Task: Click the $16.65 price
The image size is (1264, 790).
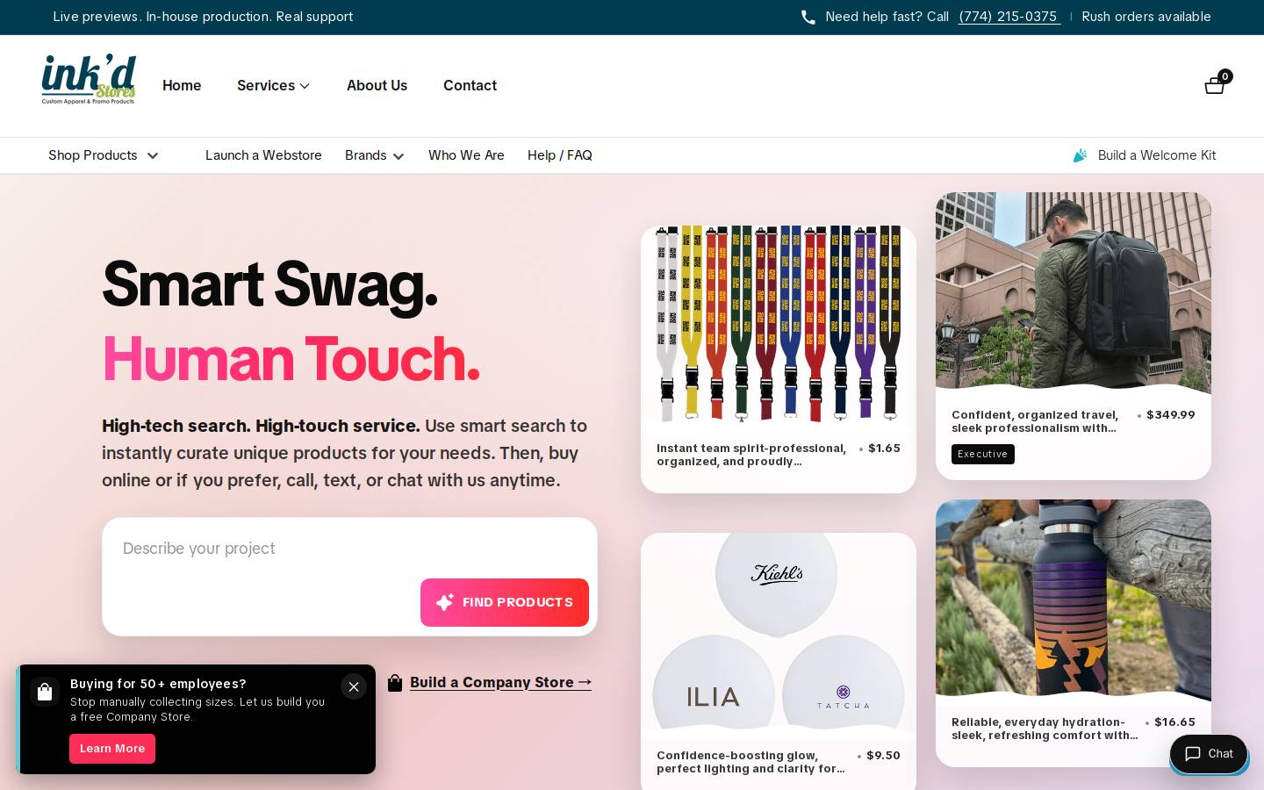Action: [x=1174, y=722]
